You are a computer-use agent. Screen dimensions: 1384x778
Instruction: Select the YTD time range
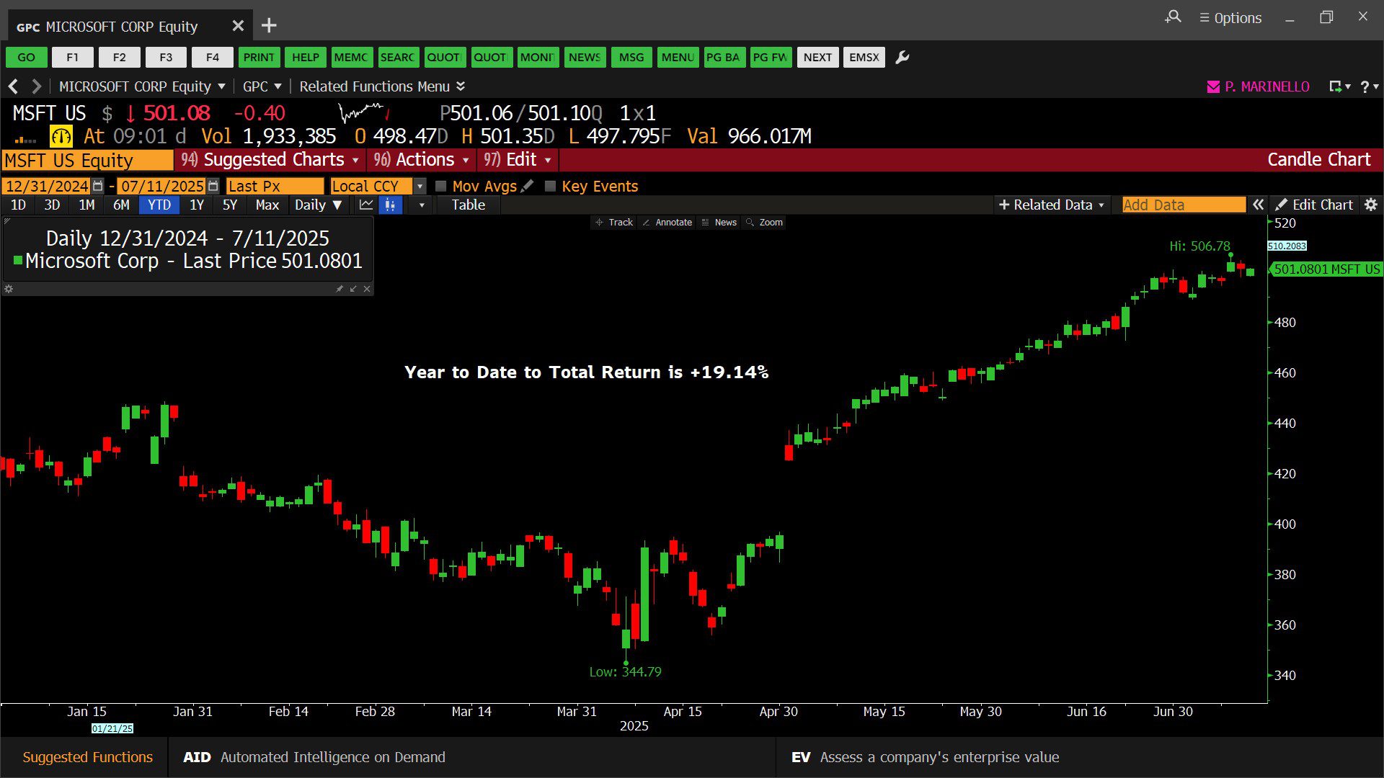[159, 205]
